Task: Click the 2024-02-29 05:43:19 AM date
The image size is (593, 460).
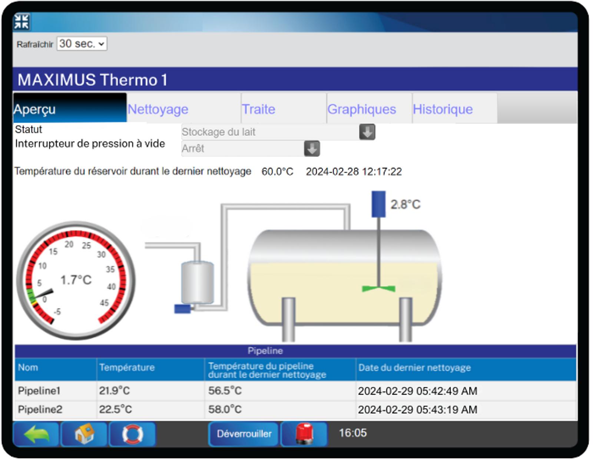Action: click(x=418, y=410)
